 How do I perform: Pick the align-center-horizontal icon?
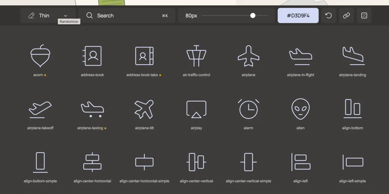click(92, 162)
